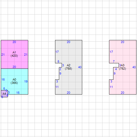Image resolution: width=137 pixels, height=137 pixels.
Task: Click the 17 dimension on area A3
Action: tap(111, 52)
